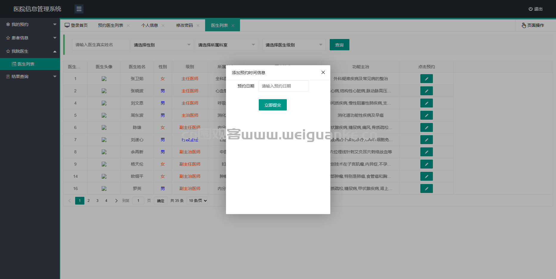Toggle the sidebar hamburger menu icon
The image size is (556, 279).
79,9
